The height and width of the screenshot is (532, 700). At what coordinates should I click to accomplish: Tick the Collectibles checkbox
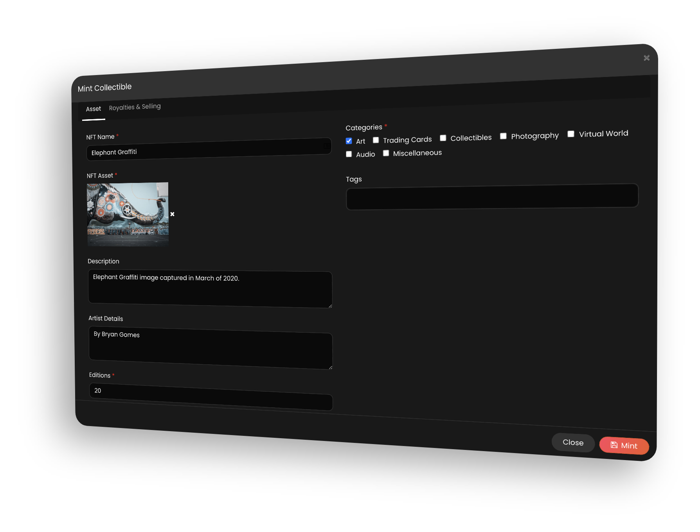443,138
